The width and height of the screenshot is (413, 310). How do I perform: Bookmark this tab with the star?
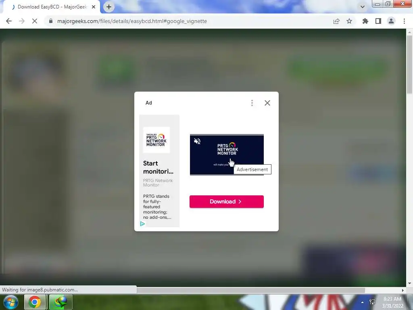click(x=349, y=21)
